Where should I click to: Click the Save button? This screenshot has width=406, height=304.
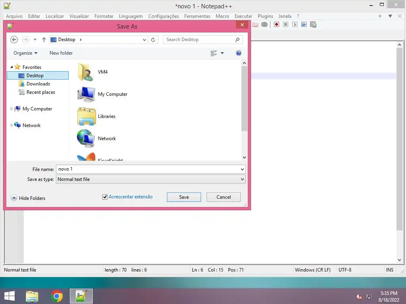[x=184, y=197]
